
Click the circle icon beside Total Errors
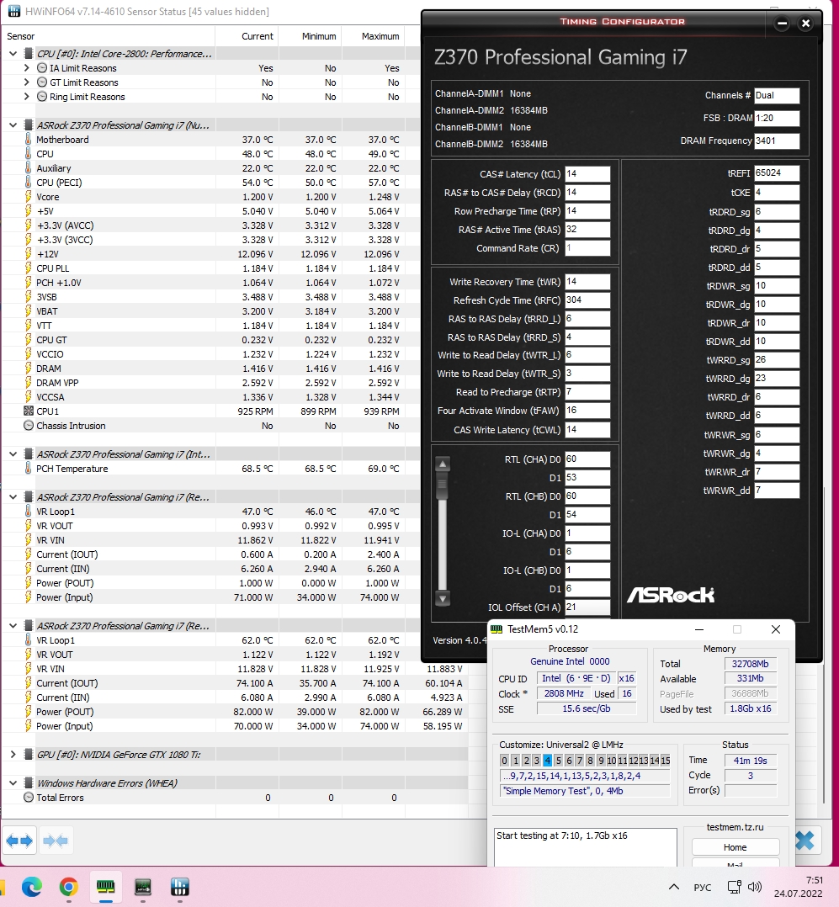[29, 797]
